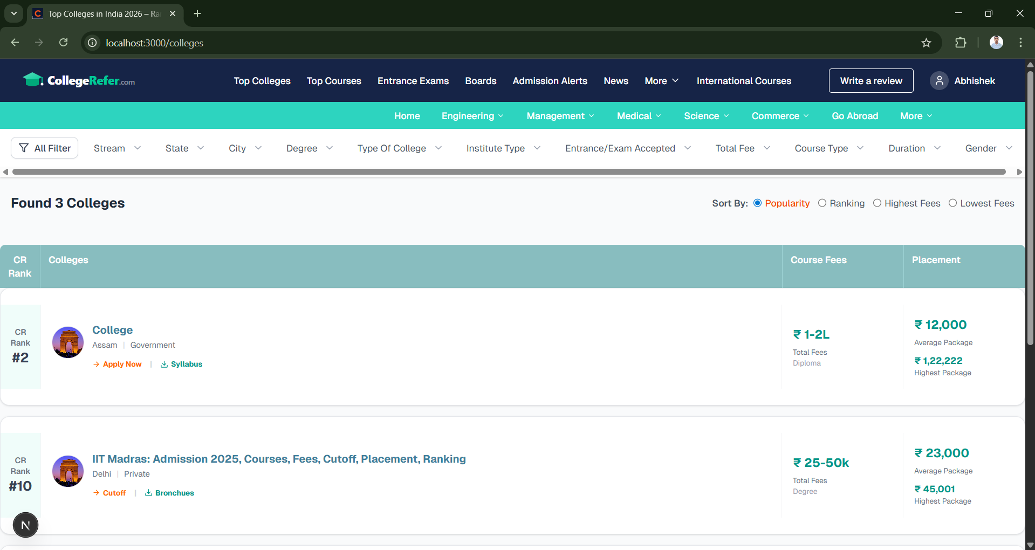Screen dimensions: 1035x550
Task: Expand the Total Fee filter
Action: [x=742, y=148]
